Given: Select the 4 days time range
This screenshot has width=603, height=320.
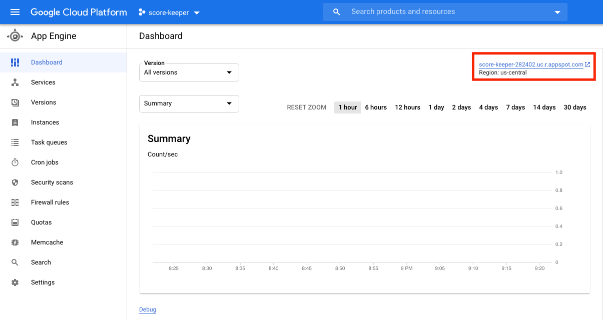Looking at the screenshot, I should point(488,107).
